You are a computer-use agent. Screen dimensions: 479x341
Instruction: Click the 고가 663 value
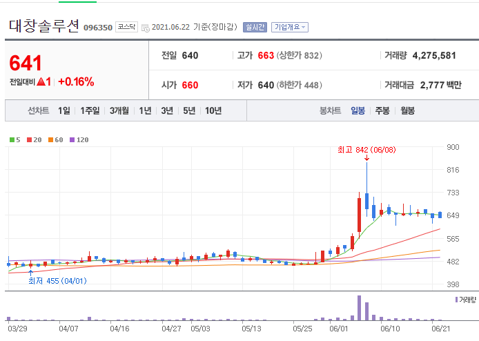pos(266,56)
